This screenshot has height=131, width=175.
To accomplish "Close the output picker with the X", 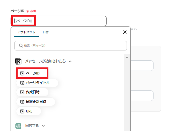I will (x=125, y=32).
